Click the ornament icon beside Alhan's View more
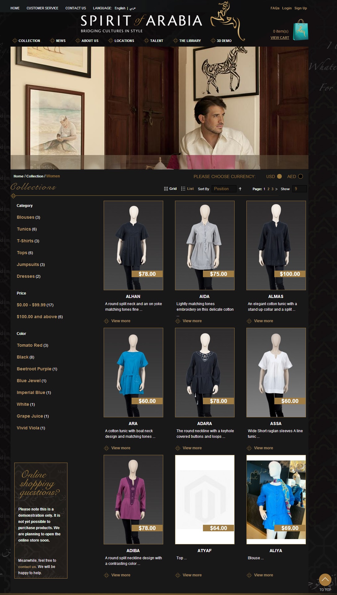Image resolution: width=337 pixels, height=595 pixels. (106, 321)
